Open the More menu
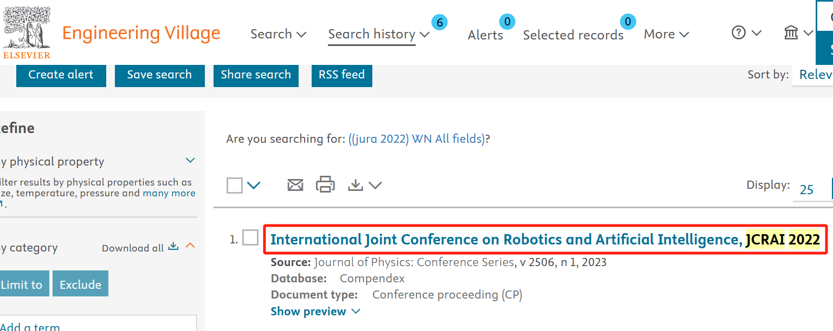 click(x=666, y=34)
